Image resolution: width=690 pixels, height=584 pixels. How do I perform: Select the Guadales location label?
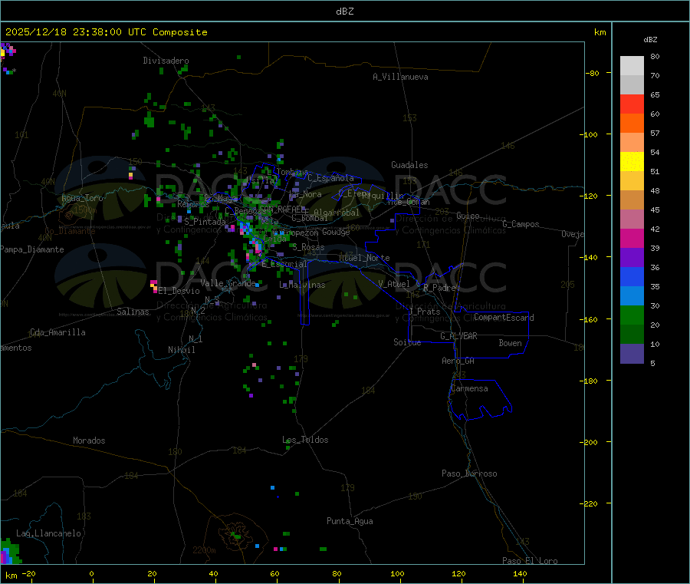pyautogui.click(x=409, y=165)
